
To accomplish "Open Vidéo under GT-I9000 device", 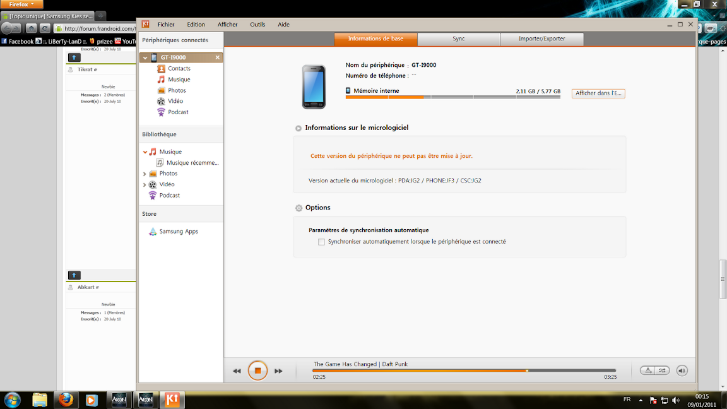I will [170, 101].
